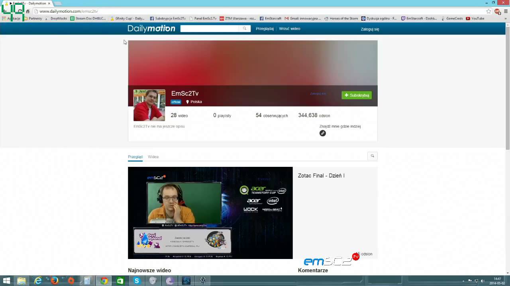Screen dimensions: 510x286
Task: Click the 'Zotac Final - Dzień I' title
Action: 321,176
